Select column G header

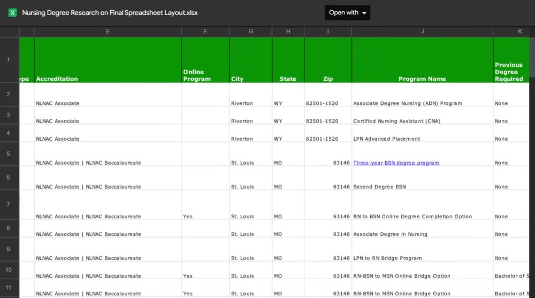(251, 32)
